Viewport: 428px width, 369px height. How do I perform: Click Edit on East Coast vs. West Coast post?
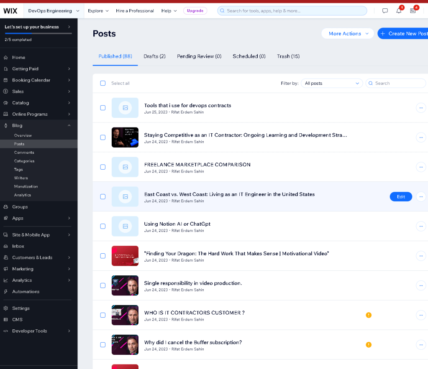pyautogui.click(x=401, y=197)
